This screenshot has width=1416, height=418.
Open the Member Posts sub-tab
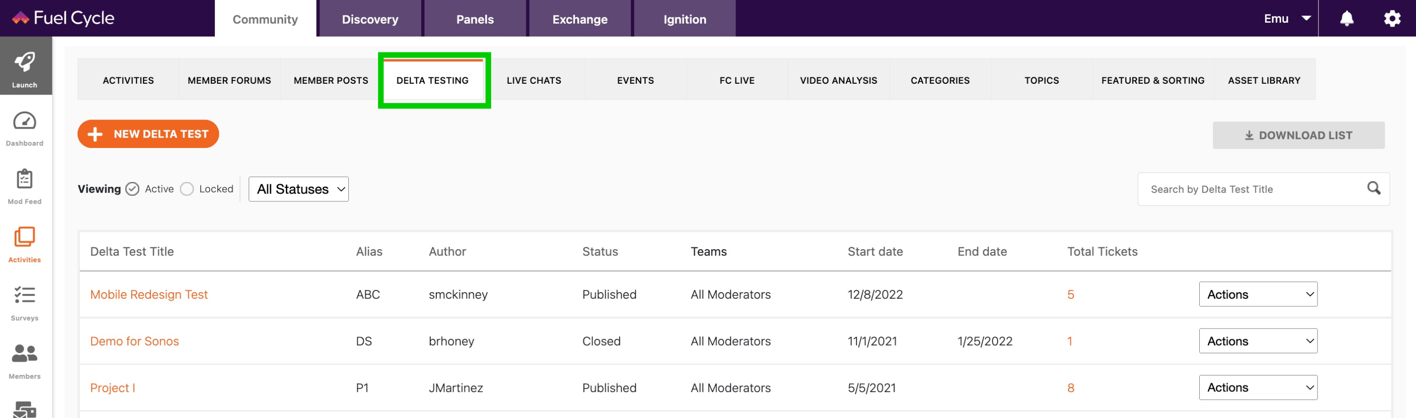[x=331, y=80]
